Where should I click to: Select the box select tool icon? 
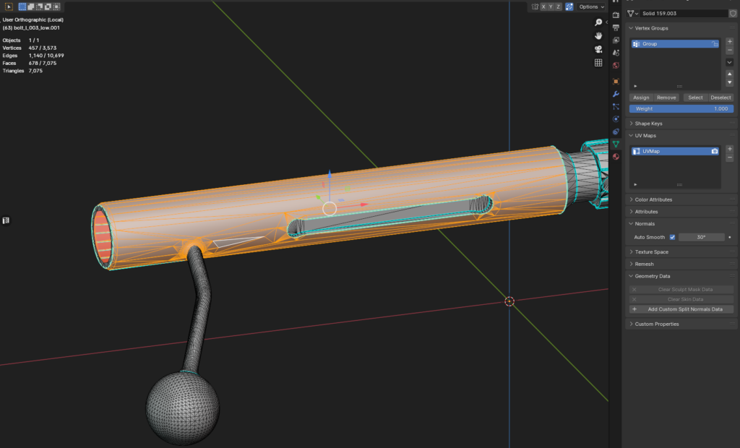pos(9,7)
